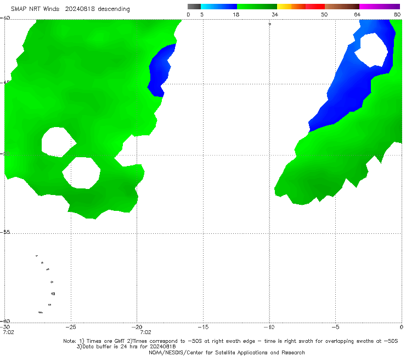Select the green 18–34 color bar segment

coord(257,7)
